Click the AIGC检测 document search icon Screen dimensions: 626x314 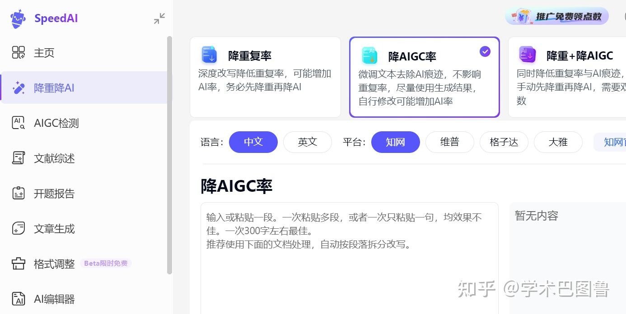click(19, 123)
